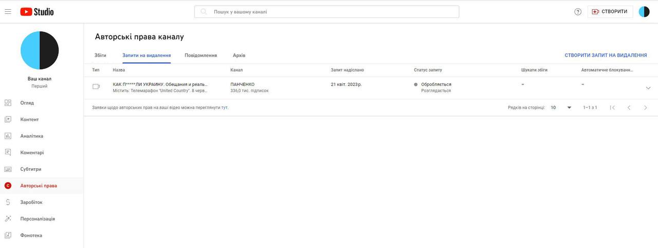The height and width of the screenshot is (248, 658).
Task: Open Monetization (Заробіток) in sidebar
Action: 31,202
